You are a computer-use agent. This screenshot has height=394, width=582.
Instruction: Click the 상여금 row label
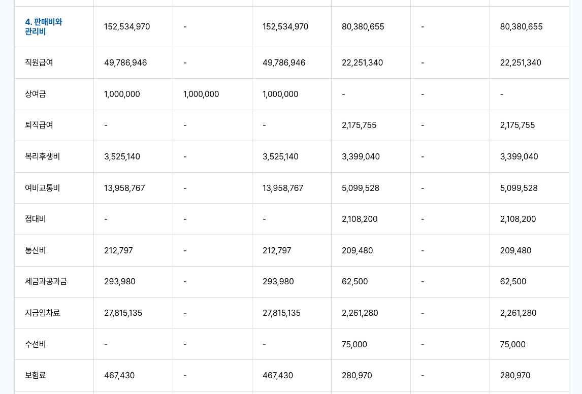[36, 94]
